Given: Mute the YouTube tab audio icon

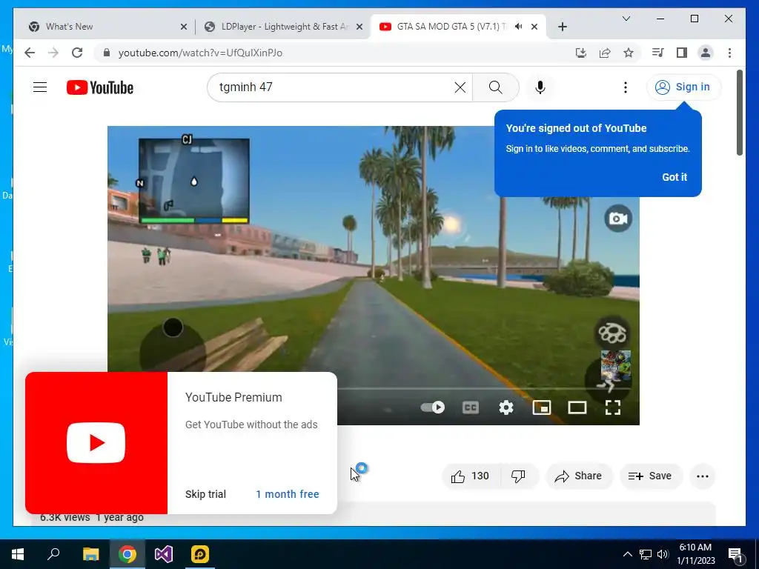Looking at the screenshot, I should pyautogui.click(x=518, y=27).
